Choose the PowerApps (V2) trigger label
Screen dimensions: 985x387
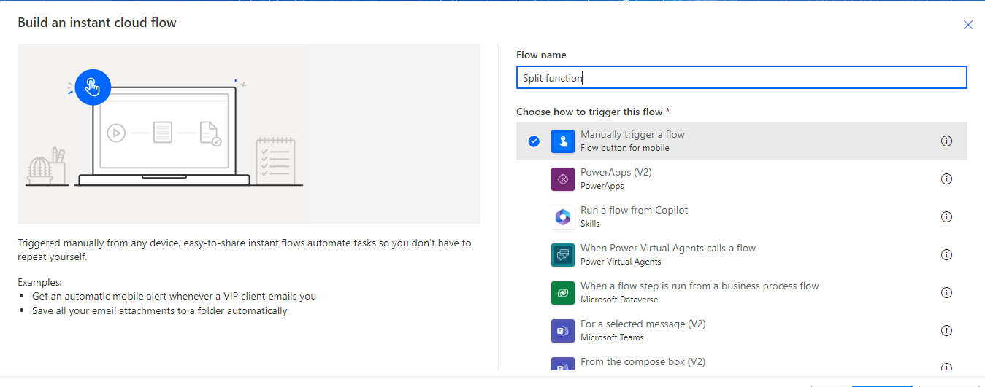pyautogui.click(x=616, y=173)
